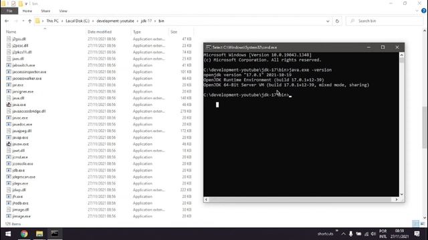The height and width of the screenshot is (240, 428).
Task: Sort by Name column header
Action: [11, 32]
